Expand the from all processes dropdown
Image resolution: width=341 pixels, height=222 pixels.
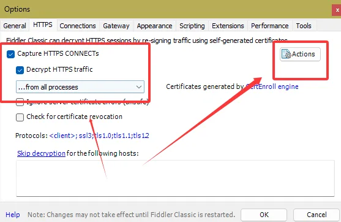click(80, 87)
